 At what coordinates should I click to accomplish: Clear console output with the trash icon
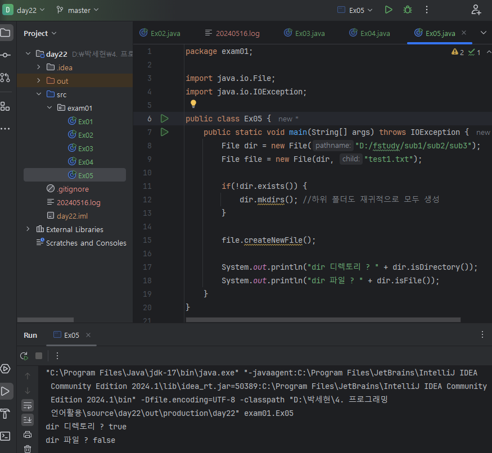[x=28, y=448]
